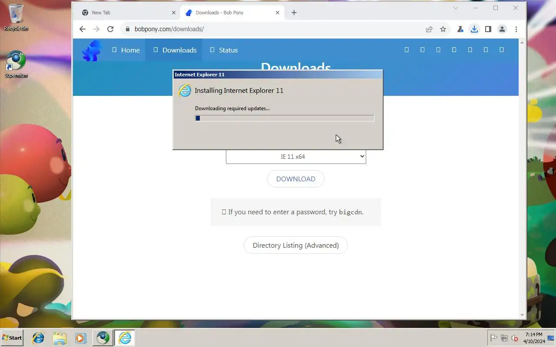Open Directory Listing (Advanced) link
Viewport: 556px width, 347px height.
tap(296, 245)
